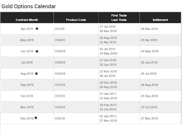Select the OGU18 product code link

tap(60, 85)
